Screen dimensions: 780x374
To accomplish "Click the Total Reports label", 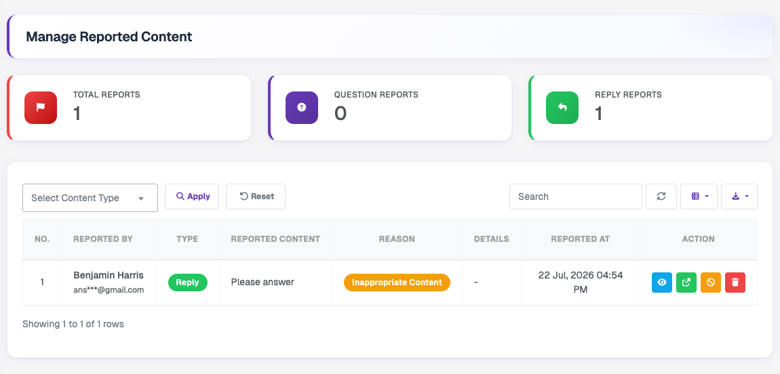I will (x=106, y=94).
